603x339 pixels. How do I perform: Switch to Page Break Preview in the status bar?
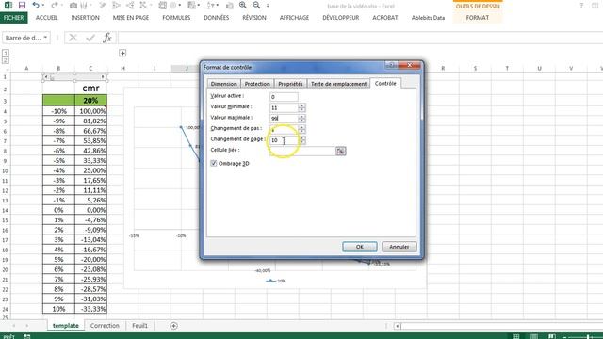[x=552, y=336]
